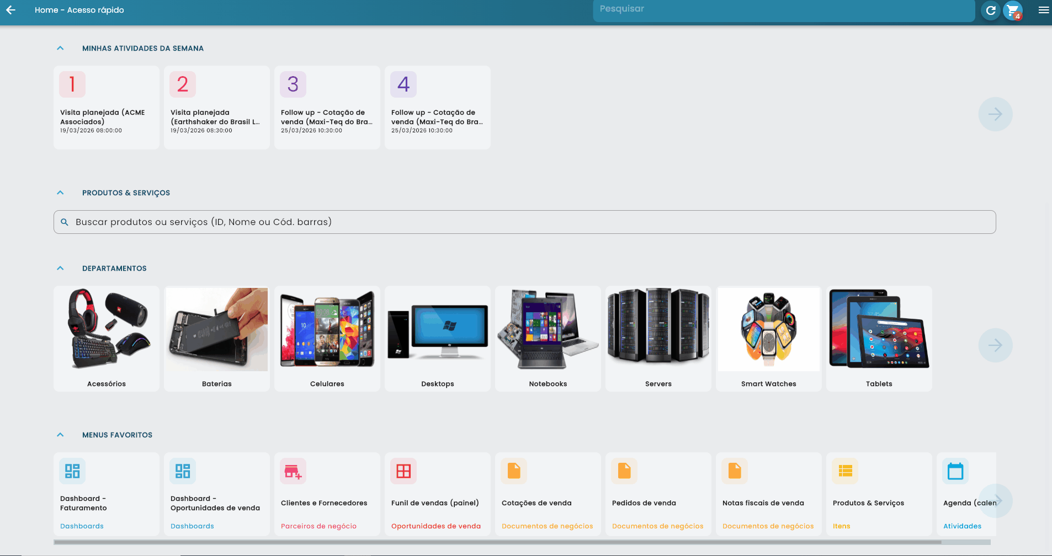Open the Celulares department
Image resolution: width=1052 pixels, height=556 pixels.
pos(327,339)
